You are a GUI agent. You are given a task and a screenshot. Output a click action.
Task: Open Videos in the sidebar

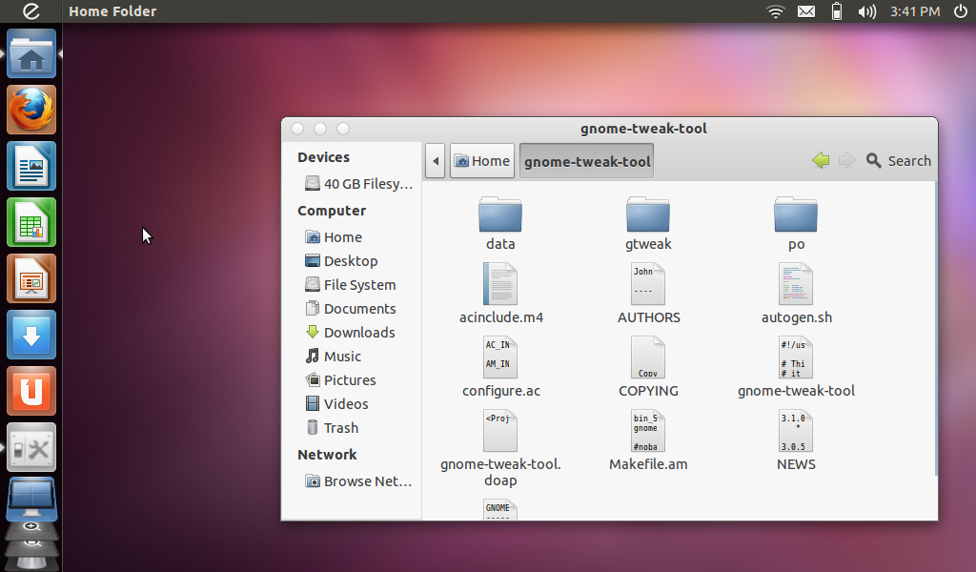tap(336, 404)
